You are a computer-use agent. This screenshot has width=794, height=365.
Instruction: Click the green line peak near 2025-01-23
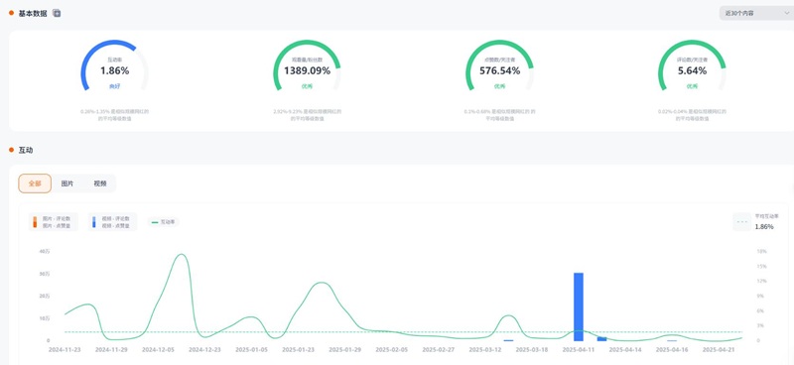[x=321, y=283]
